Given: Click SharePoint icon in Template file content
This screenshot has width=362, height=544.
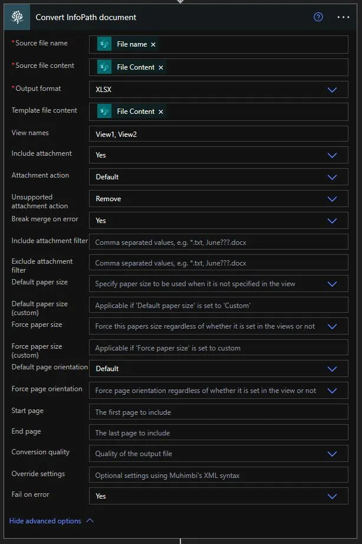Looking at the screenshot, I should [104, 112].
